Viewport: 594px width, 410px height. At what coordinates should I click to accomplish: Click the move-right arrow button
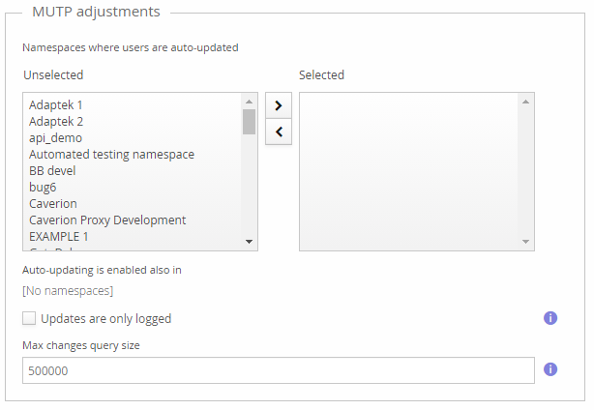[278, 105]
